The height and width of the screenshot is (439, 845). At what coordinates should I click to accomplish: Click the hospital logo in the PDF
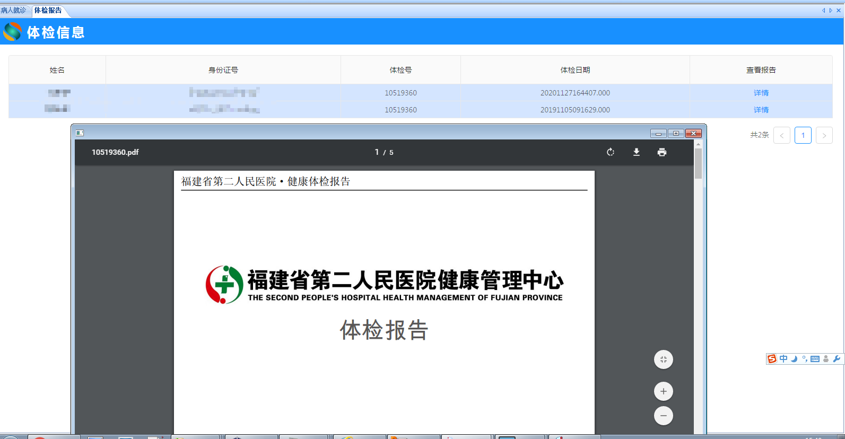tap(224, 285)
